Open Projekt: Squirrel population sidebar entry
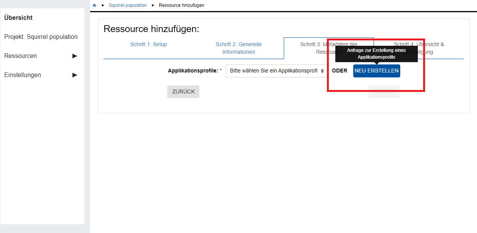Viewport: 477px width, 233px height. click(x=41, y=37)
